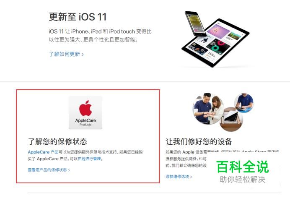The image size is (290, 198).
Task: Click the large circular photo of two people
Action: pos(208,109)
